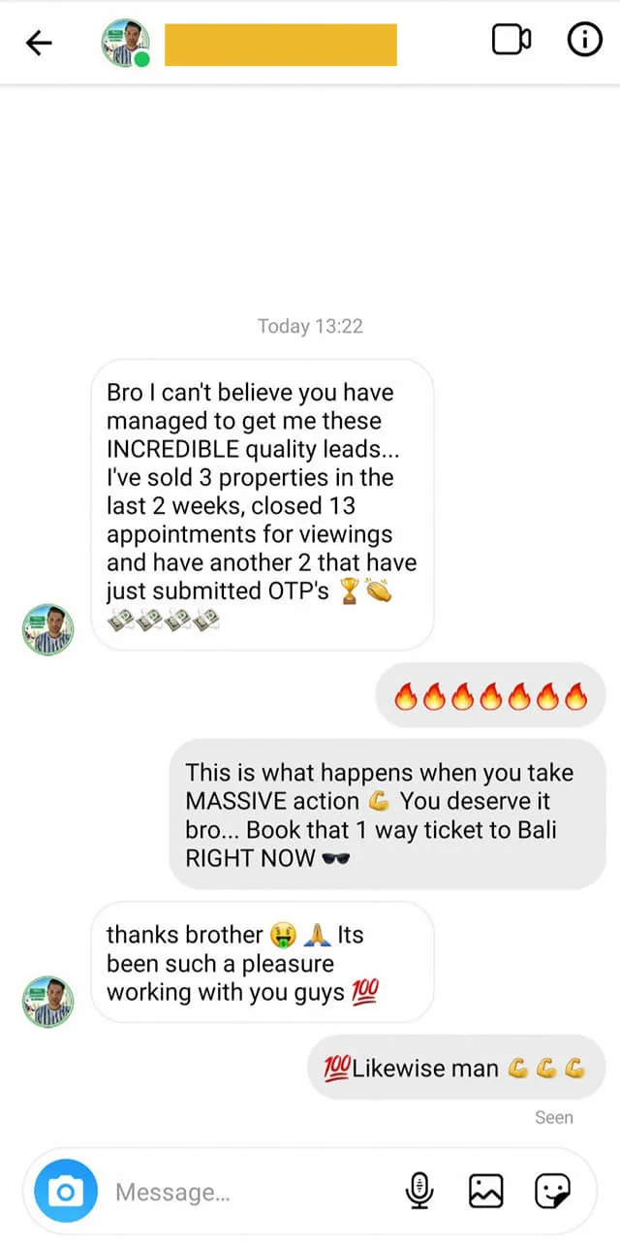Screen dimensions: 620x1247
Task: Tap the avatar beside the INCREDIBLE leads message
Action: coord(48,629)
